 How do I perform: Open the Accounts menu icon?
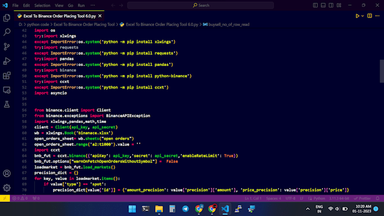[x=7, y=174]
